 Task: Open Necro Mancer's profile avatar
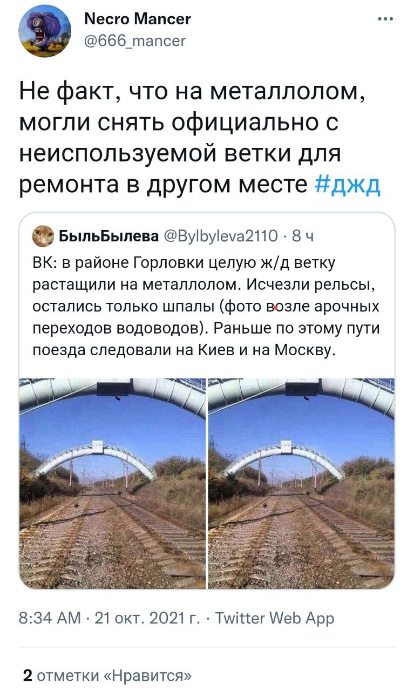click(45, 31)
